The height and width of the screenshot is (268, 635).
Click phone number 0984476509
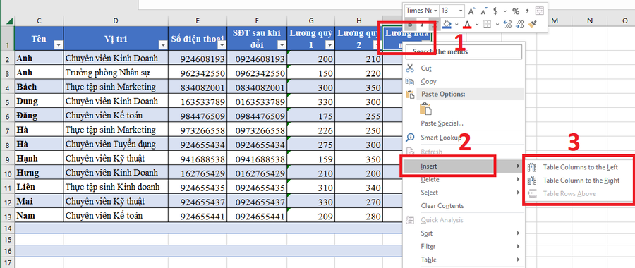click(257, 116)
